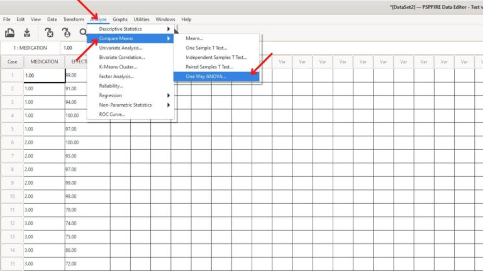This screenshot has height=271, width=483.
Task: Click the 97.00 value in row 5
Action: (x=71, y=129)
